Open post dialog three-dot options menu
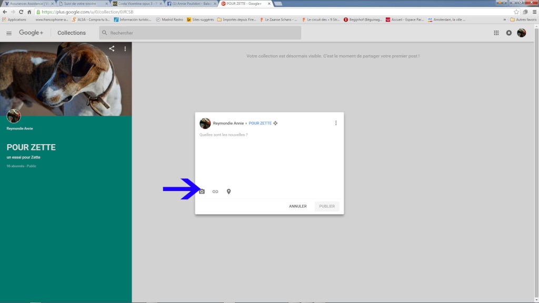This screenshot has height=303, width=539. 336,123
